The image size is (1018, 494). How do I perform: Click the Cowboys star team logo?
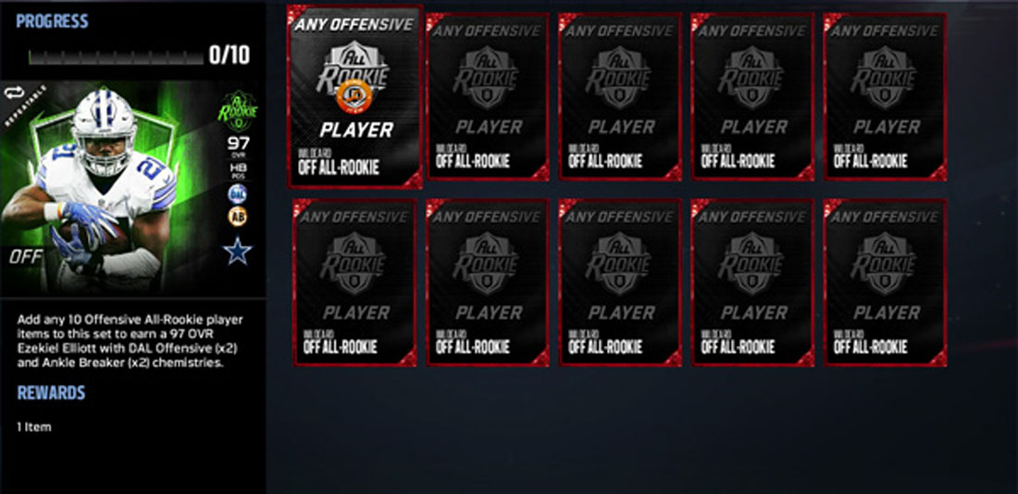pos(238,250)
